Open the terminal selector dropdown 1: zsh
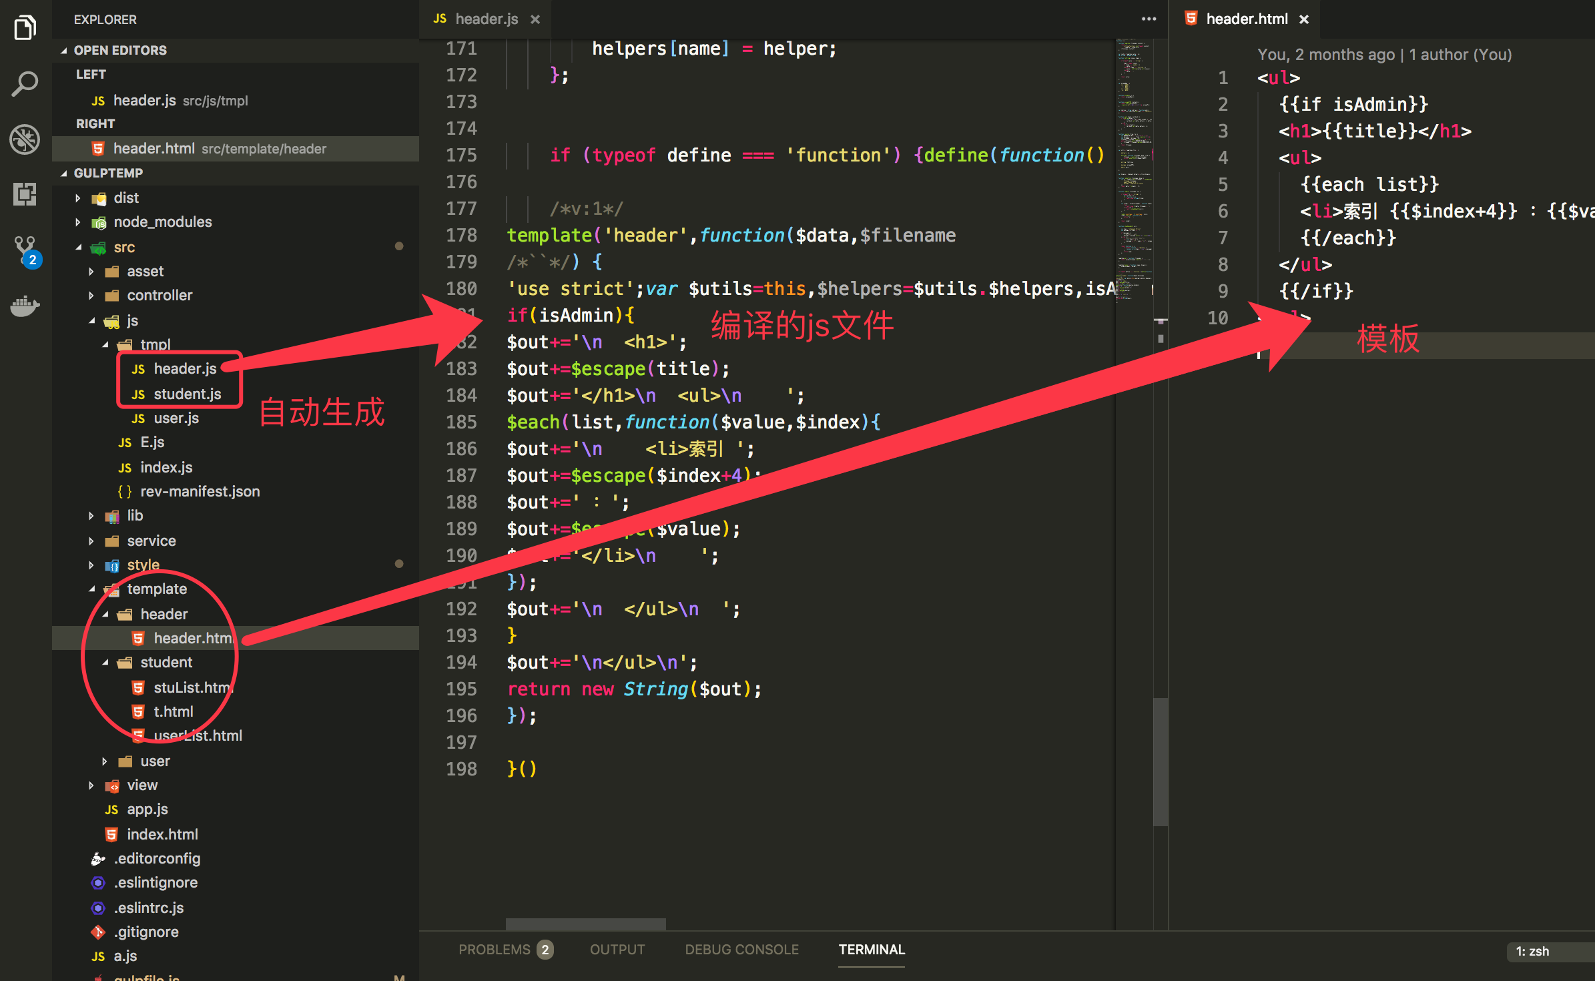1595x981 pixels. (1551, 951)
